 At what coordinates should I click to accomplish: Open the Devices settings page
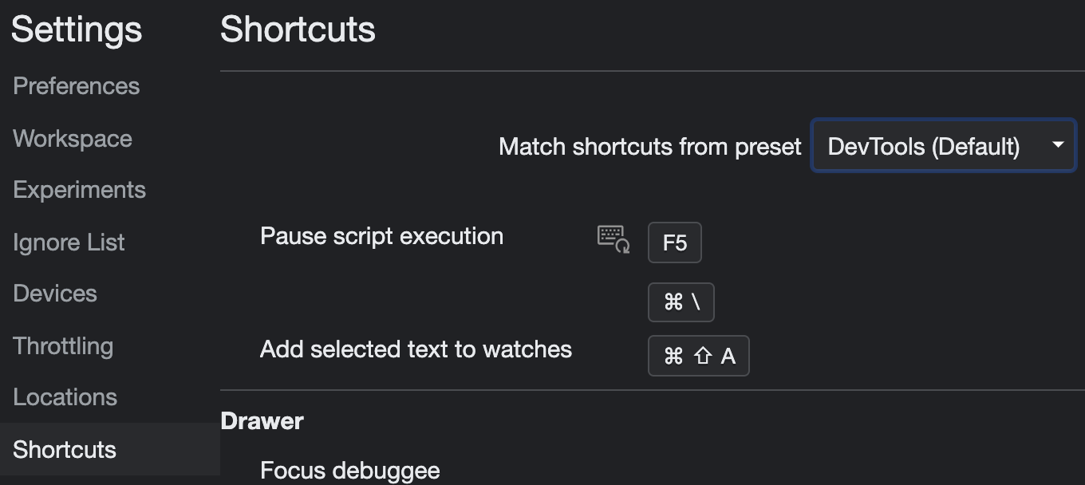[55, 294]
